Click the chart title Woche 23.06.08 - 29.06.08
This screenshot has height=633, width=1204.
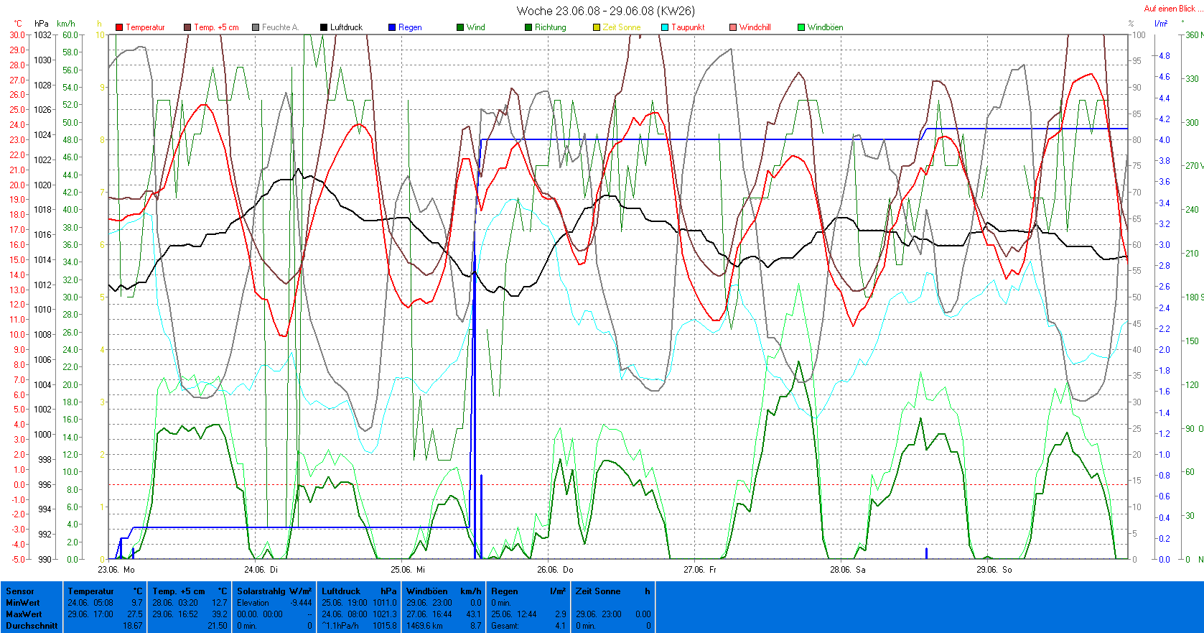pyautogui.click(x=605, y=11)
